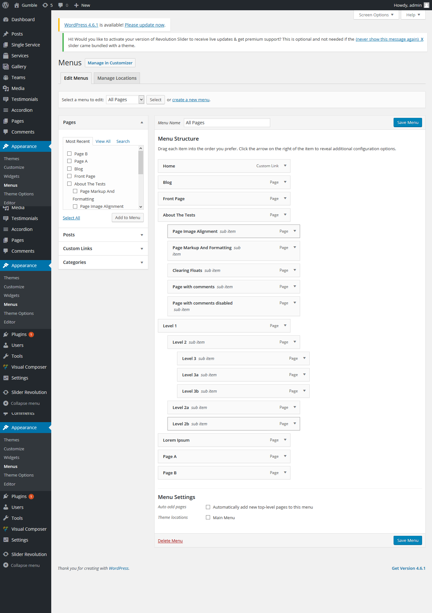Switch to the View All pages tab
This screenshot has height=613, width=432.
[103, 141]
